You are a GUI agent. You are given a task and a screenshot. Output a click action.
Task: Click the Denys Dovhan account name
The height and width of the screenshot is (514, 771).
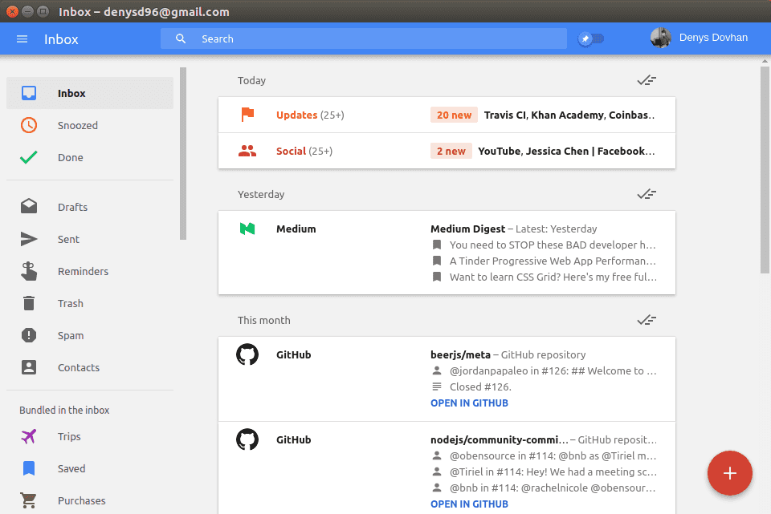[x=713, y=38]
